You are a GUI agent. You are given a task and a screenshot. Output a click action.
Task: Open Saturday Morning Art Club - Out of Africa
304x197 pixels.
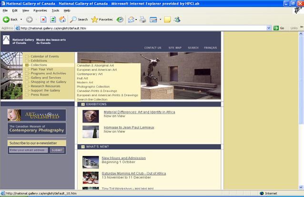click(134, 173)
